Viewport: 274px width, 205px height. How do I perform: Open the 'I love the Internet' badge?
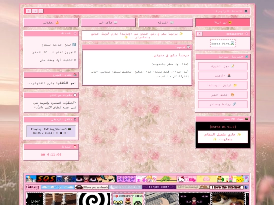[x=226, y=187]
